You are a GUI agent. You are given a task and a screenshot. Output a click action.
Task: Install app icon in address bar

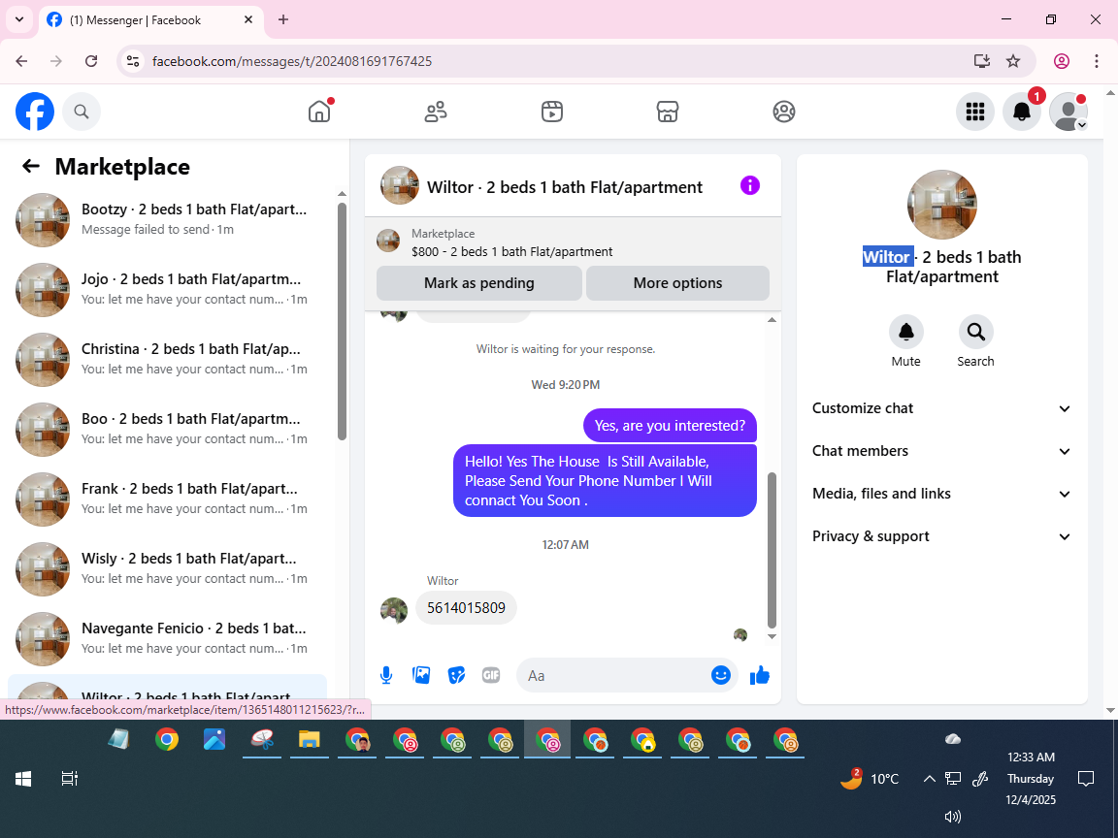pos(982,61)
